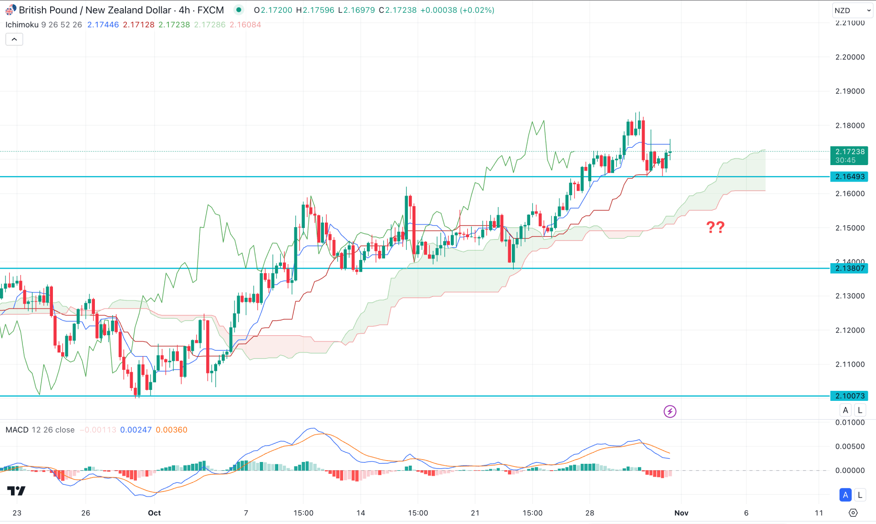This screenshot has height=524, width=876.
Task: Click the closing price C2.17238 value
Action: [397, 10]
